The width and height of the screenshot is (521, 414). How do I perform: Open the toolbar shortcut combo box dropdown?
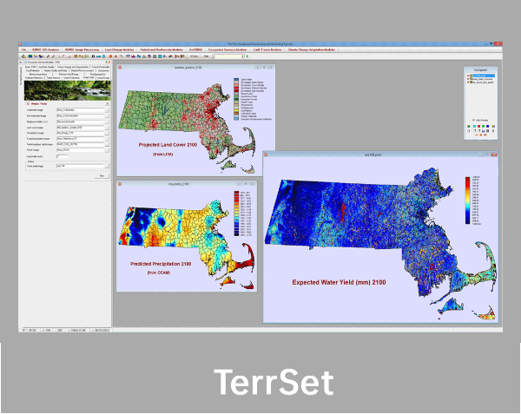pos(243,56)
